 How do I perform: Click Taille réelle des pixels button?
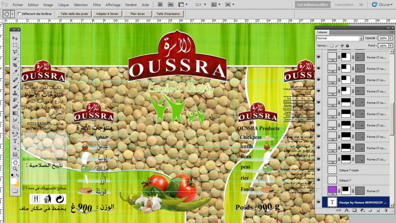[x=74, y=14]
